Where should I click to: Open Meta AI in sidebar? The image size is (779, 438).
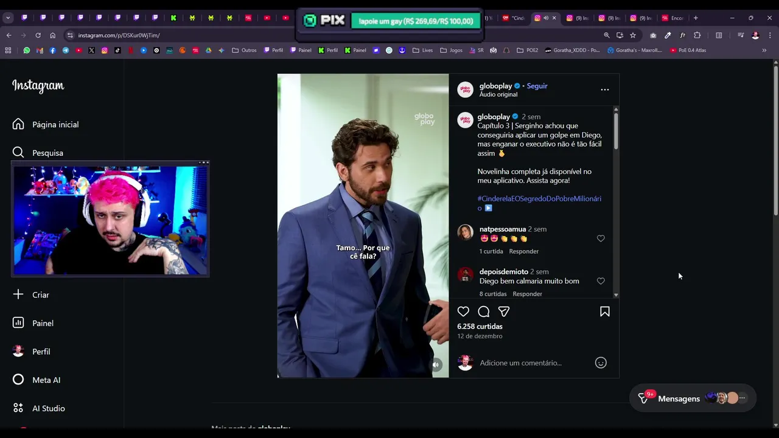click(37, 380)
